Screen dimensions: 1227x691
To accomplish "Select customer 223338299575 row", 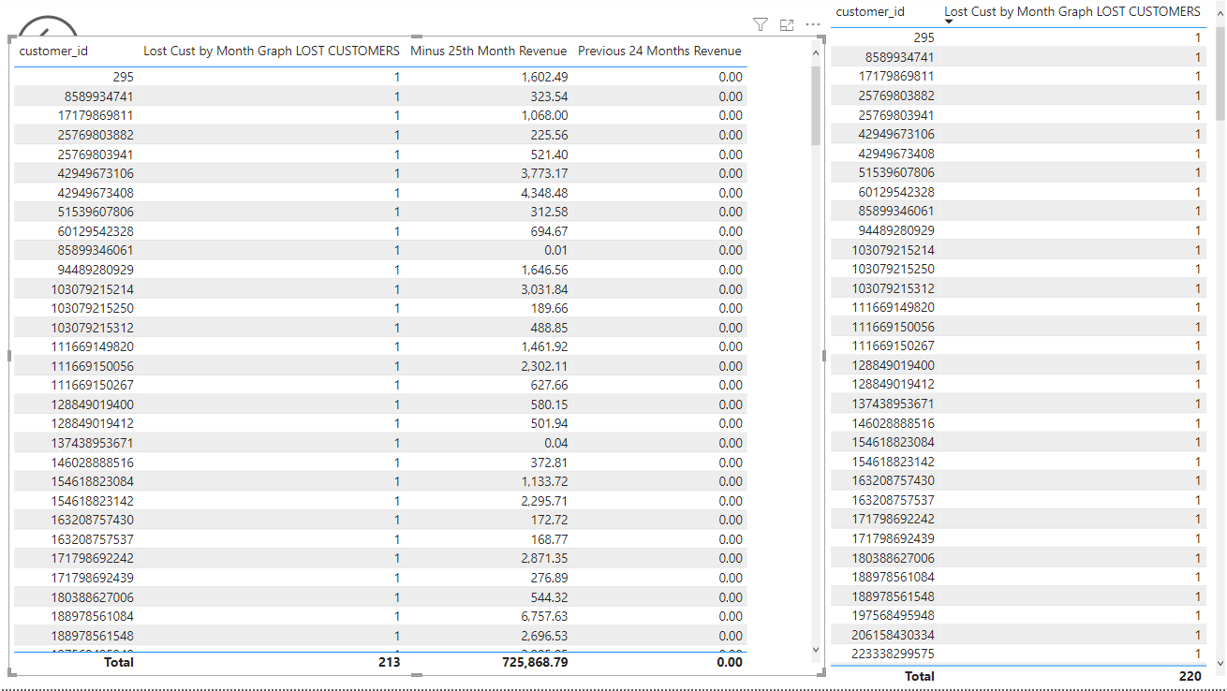I will [1017, 654].
